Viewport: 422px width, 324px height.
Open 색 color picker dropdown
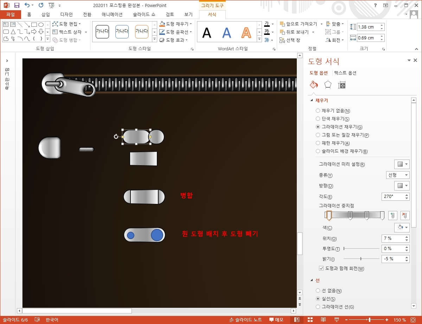click(402, 227)
